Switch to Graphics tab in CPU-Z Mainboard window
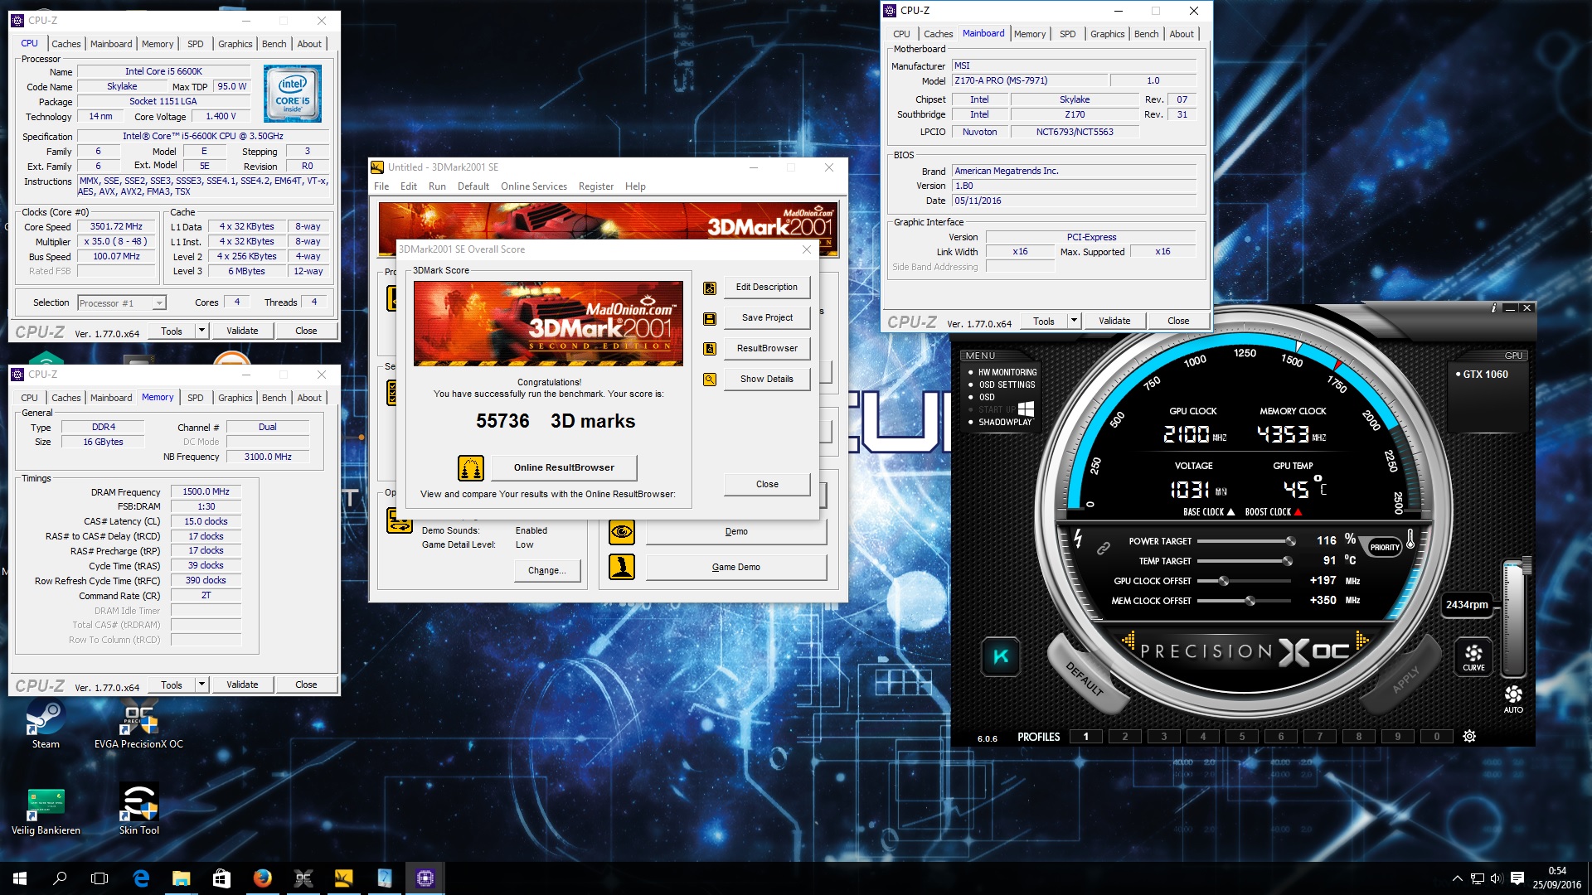This screenshot has height=895, width=1592. click(x=1107, y=34)
